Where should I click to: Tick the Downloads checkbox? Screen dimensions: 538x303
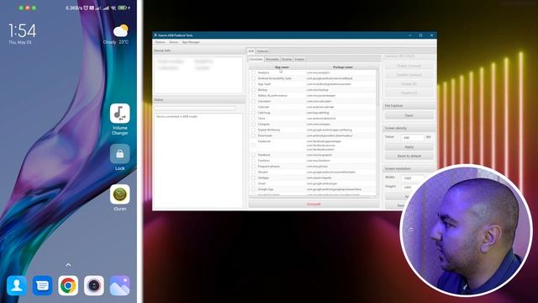coord(253,136)
